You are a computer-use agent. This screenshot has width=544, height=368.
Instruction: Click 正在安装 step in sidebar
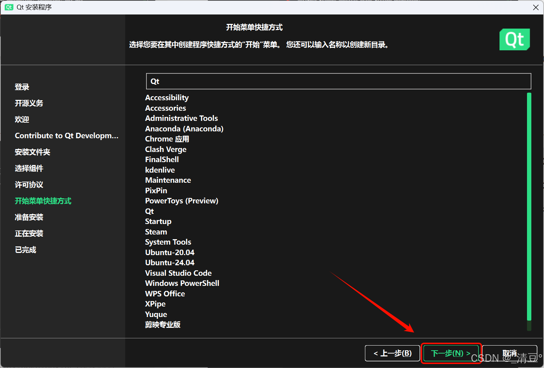click(29, 233)
